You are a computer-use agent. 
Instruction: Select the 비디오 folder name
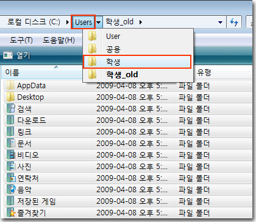[28, 155]
